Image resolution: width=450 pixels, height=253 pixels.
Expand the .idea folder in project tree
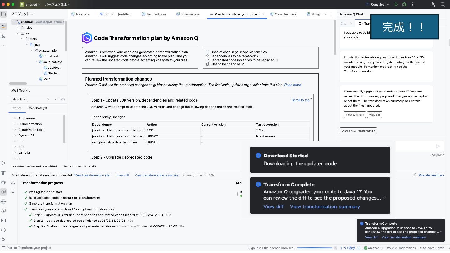pyautogui.click(x=18, y=27)
